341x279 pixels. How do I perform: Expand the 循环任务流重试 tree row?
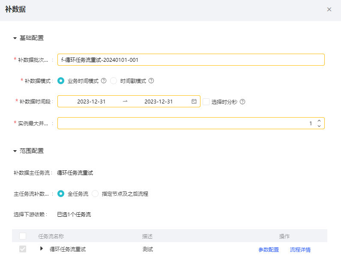42,249
